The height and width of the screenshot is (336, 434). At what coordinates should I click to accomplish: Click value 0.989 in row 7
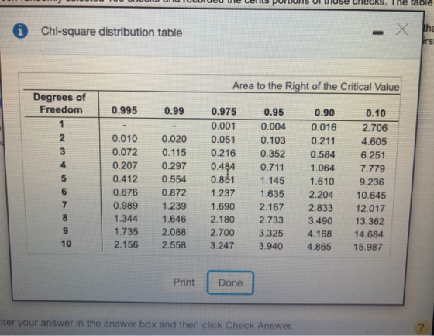pos(126,206)
